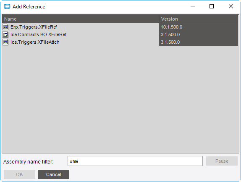The width and height of the screenshot is (241, 182).
Task: Sort list by Version column header
Action: coord(199,19)
